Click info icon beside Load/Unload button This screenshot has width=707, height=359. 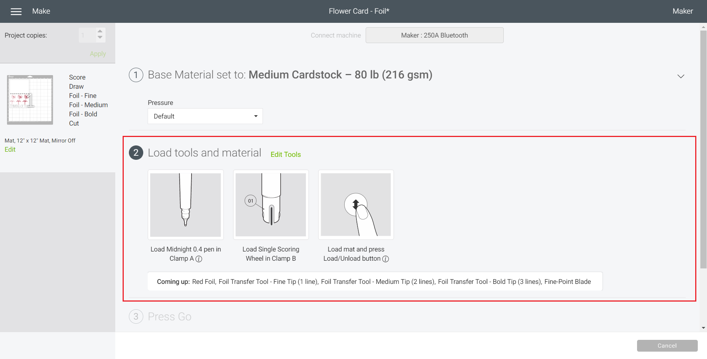coord(386,259)
